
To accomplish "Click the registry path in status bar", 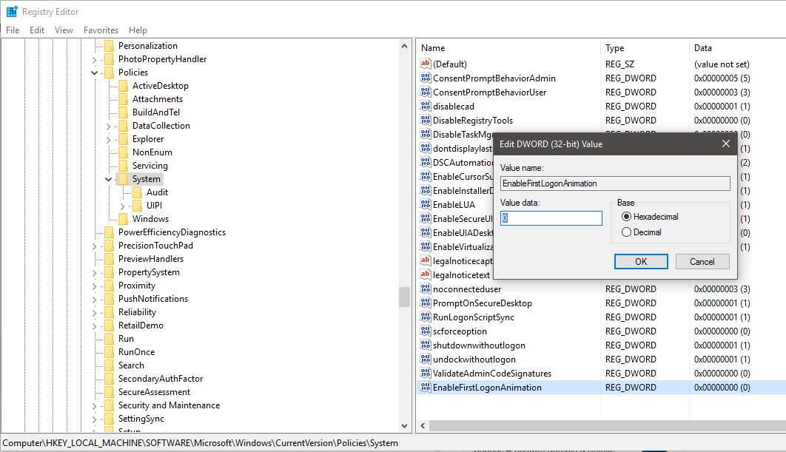I will point(200,443).
